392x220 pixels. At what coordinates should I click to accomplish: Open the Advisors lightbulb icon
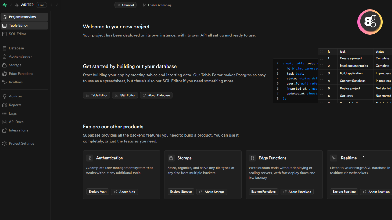tap(4, 97)
